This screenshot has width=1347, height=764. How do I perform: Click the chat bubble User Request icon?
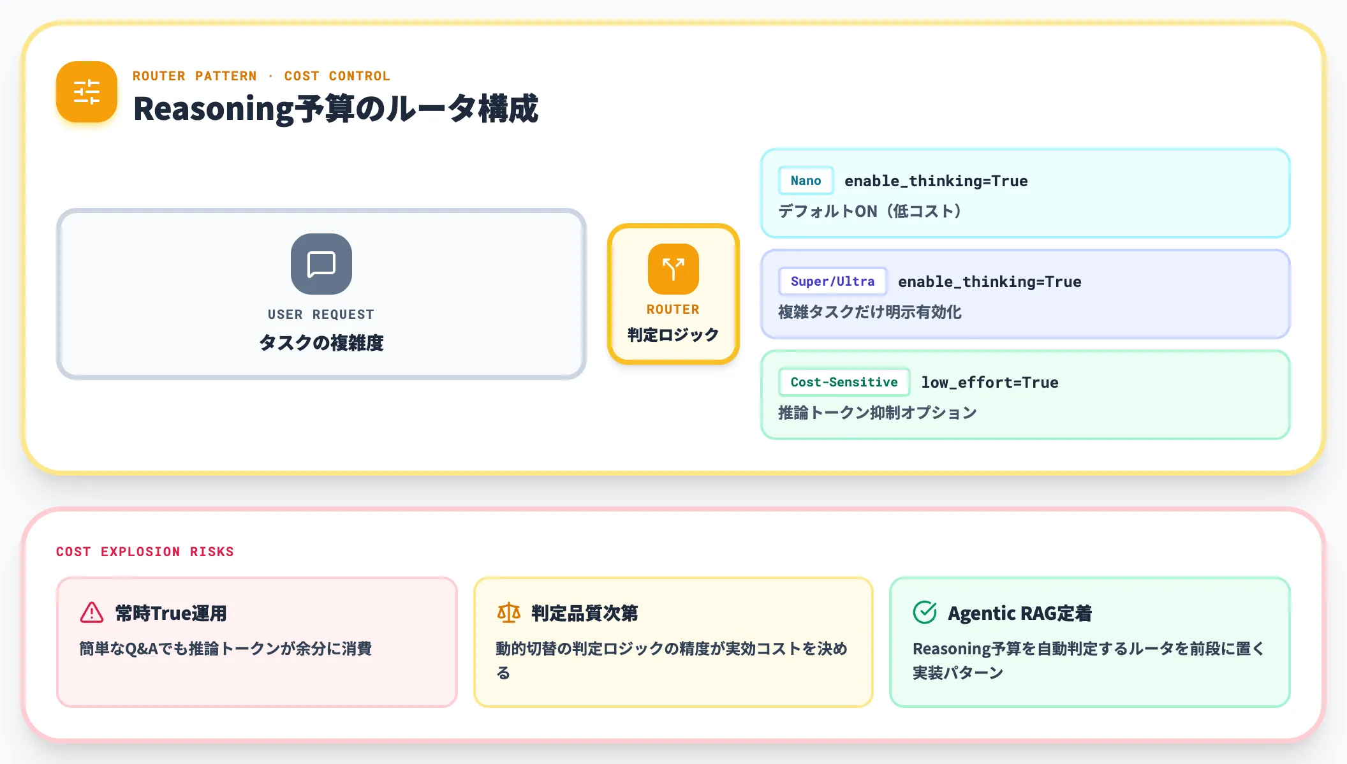click(321, 264)
